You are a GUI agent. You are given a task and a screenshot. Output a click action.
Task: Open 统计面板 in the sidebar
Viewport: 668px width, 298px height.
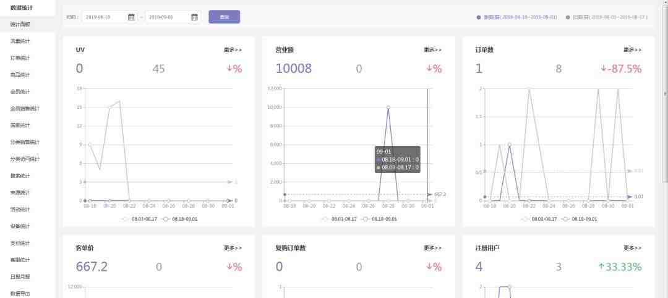[20, 24]
